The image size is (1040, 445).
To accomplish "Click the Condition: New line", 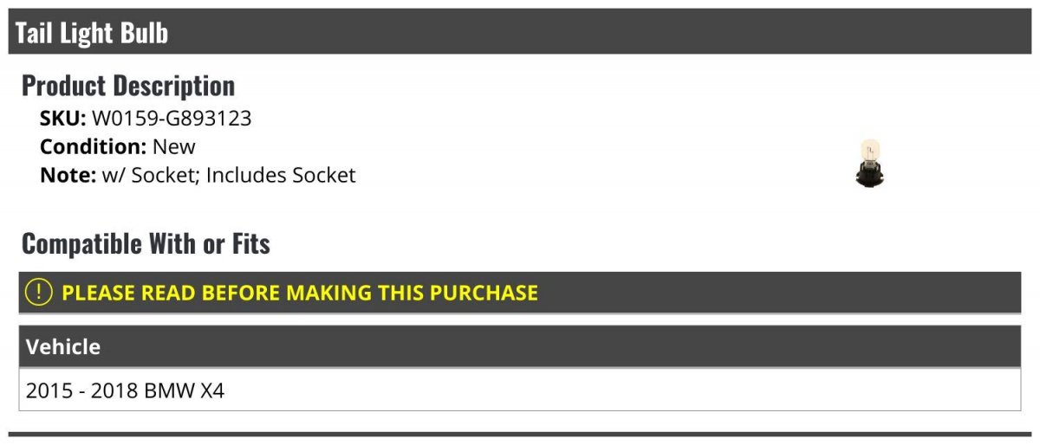I will (118, 146).
